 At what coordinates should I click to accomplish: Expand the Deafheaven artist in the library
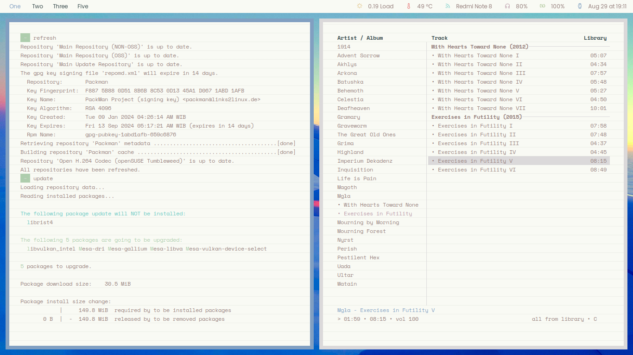[353, 108]
